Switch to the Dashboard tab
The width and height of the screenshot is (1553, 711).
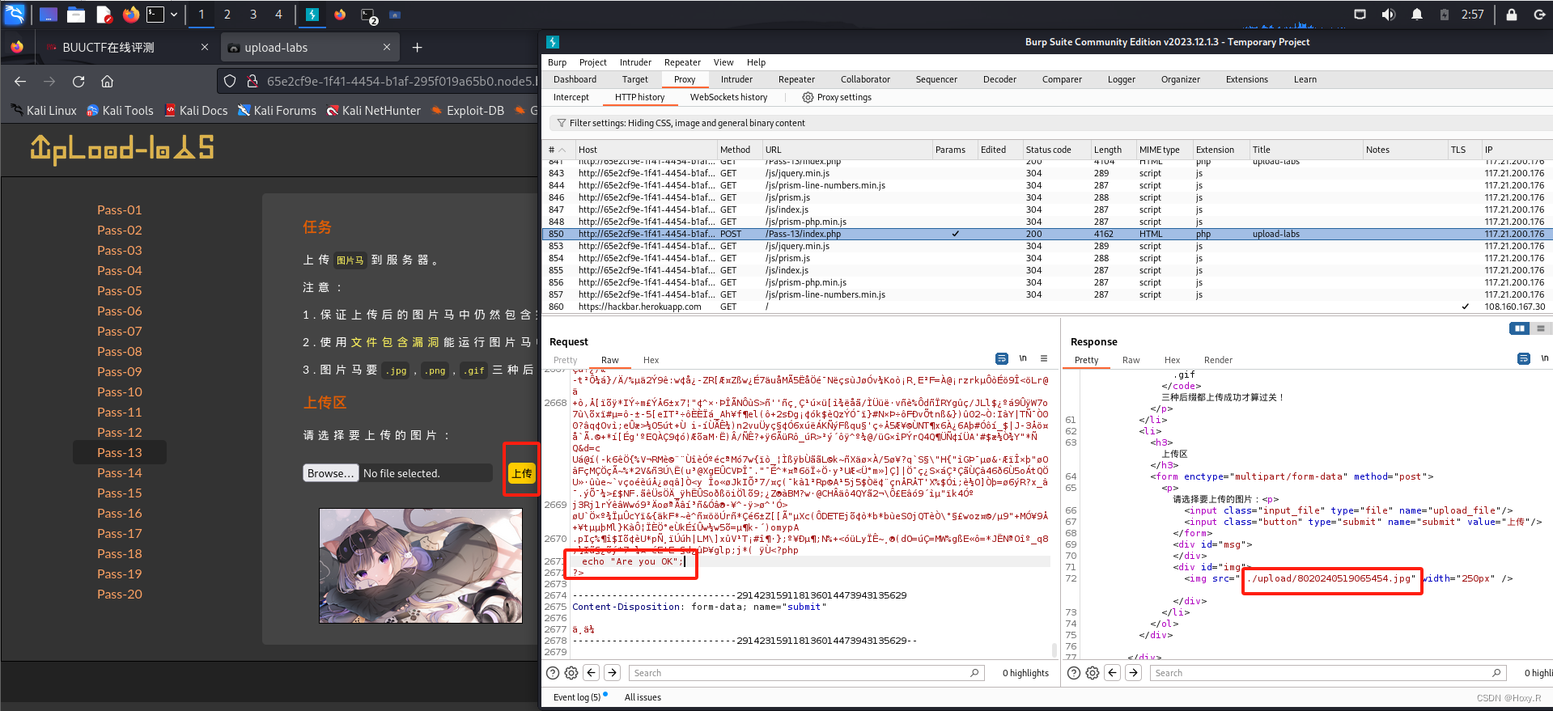coord(575,79)
